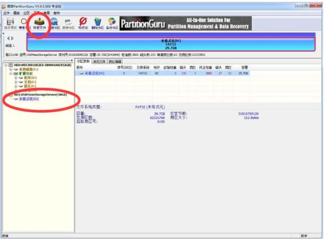Select 扩展分区 in the tree
326x241 pixels.
[26, 73]
